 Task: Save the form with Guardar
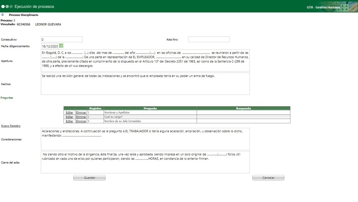89,178
